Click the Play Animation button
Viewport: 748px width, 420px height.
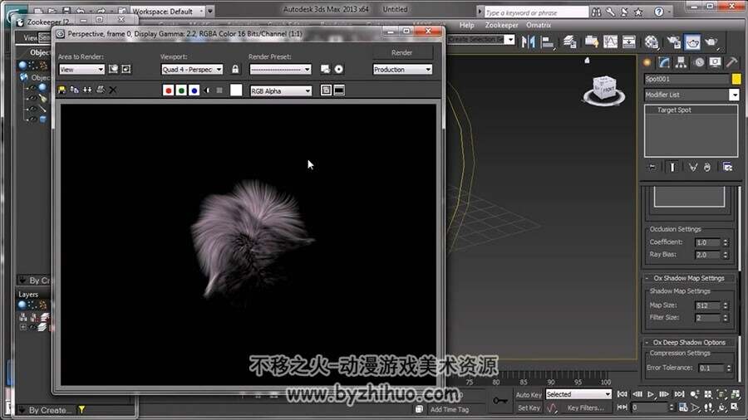[651, 394]
